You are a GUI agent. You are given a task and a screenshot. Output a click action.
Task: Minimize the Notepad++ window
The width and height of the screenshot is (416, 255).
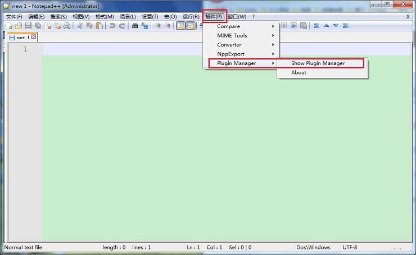376,4
